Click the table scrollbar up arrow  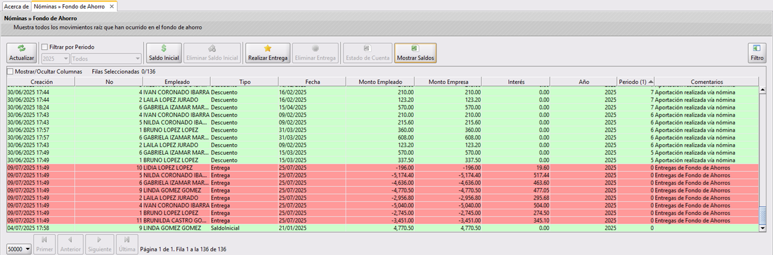point(763,90)
